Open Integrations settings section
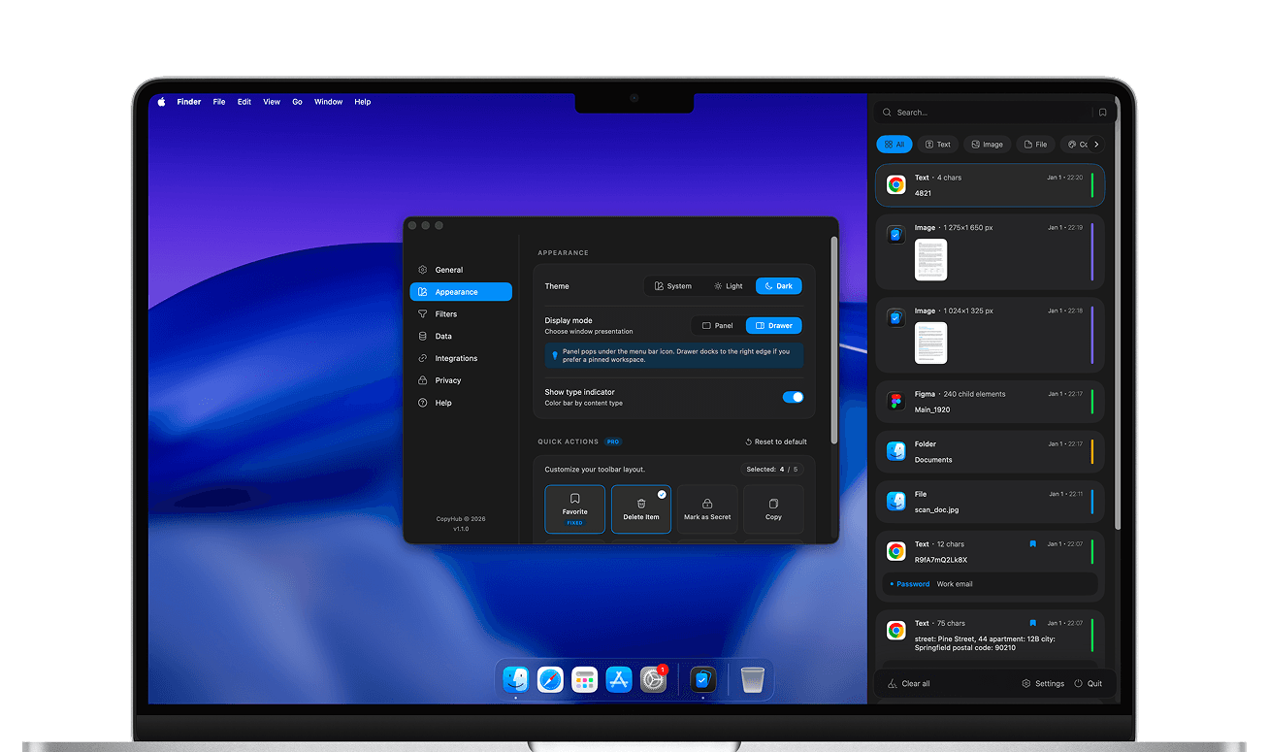 (x=461, y=359)
